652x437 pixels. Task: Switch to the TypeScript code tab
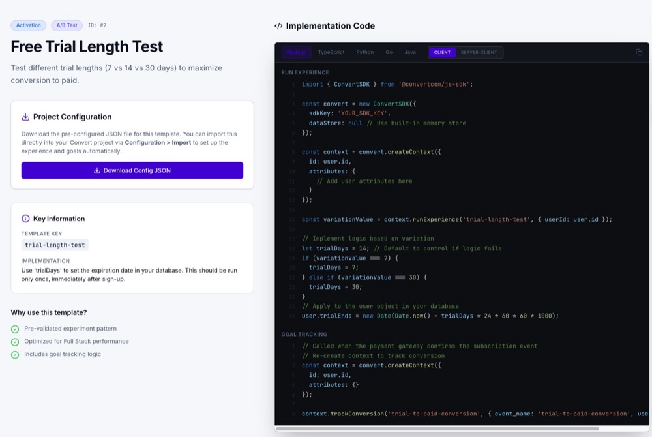click(331, 52)
